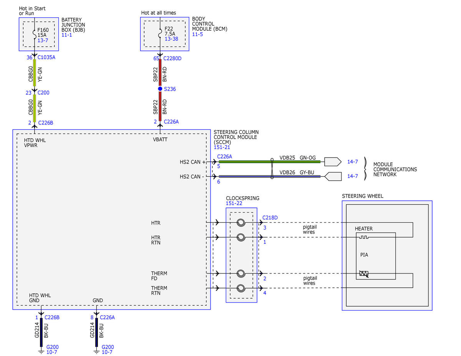Follow the 151-22 Clockspring page link

click(x=234, y=204)
